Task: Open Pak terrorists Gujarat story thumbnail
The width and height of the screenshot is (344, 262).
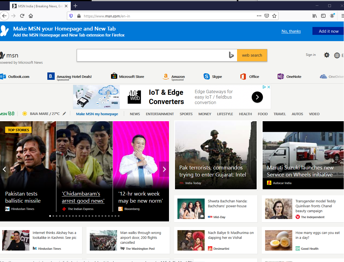Action: click(216, 155)
